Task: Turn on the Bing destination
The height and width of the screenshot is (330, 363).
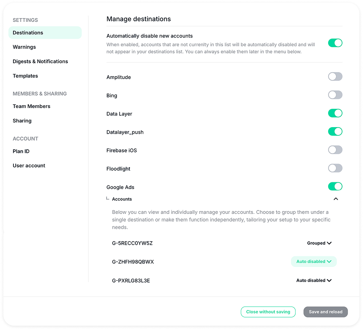Action: pos(335,94)
